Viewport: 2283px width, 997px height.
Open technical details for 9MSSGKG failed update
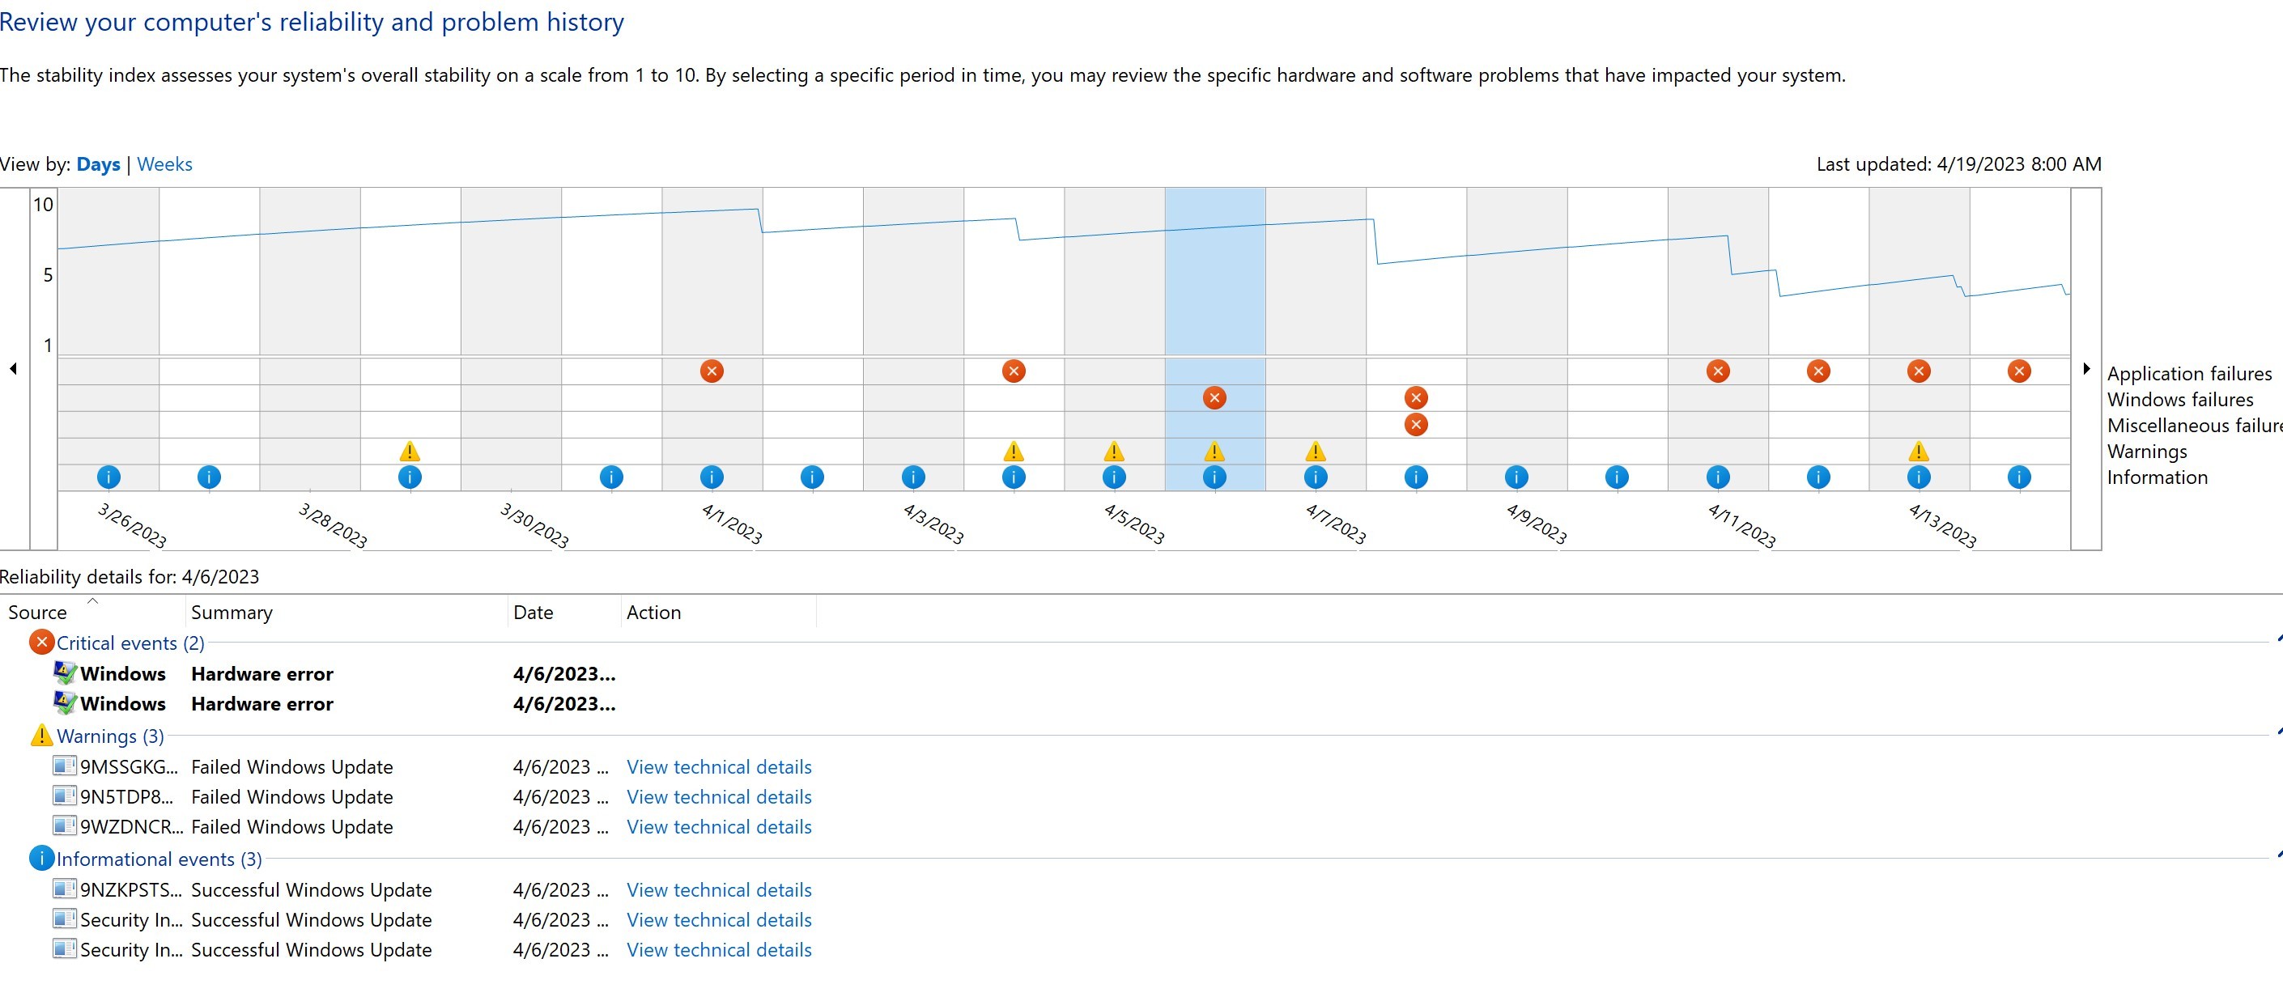tap(719, 767)
